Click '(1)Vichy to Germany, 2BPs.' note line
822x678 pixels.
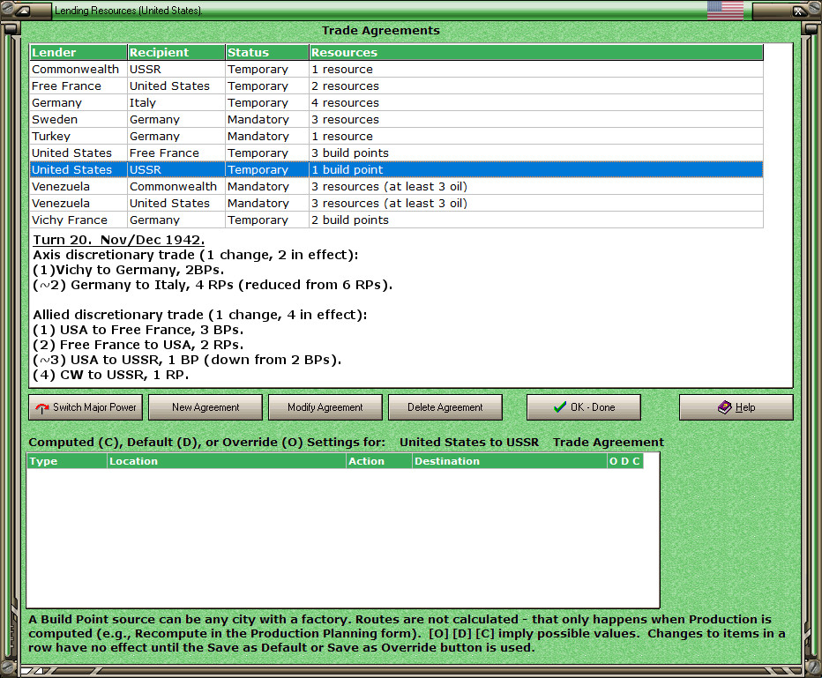coord(129,270)
